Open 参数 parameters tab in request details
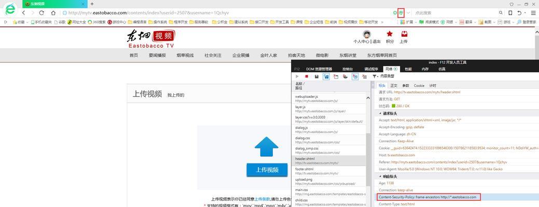Image resolution: width=539 pixels, height=207 pixels. click(x=406, y=86)
